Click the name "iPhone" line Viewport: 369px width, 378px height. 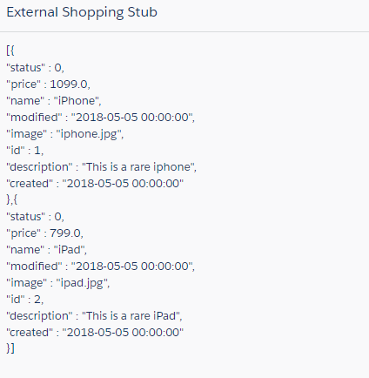point(54,101)
